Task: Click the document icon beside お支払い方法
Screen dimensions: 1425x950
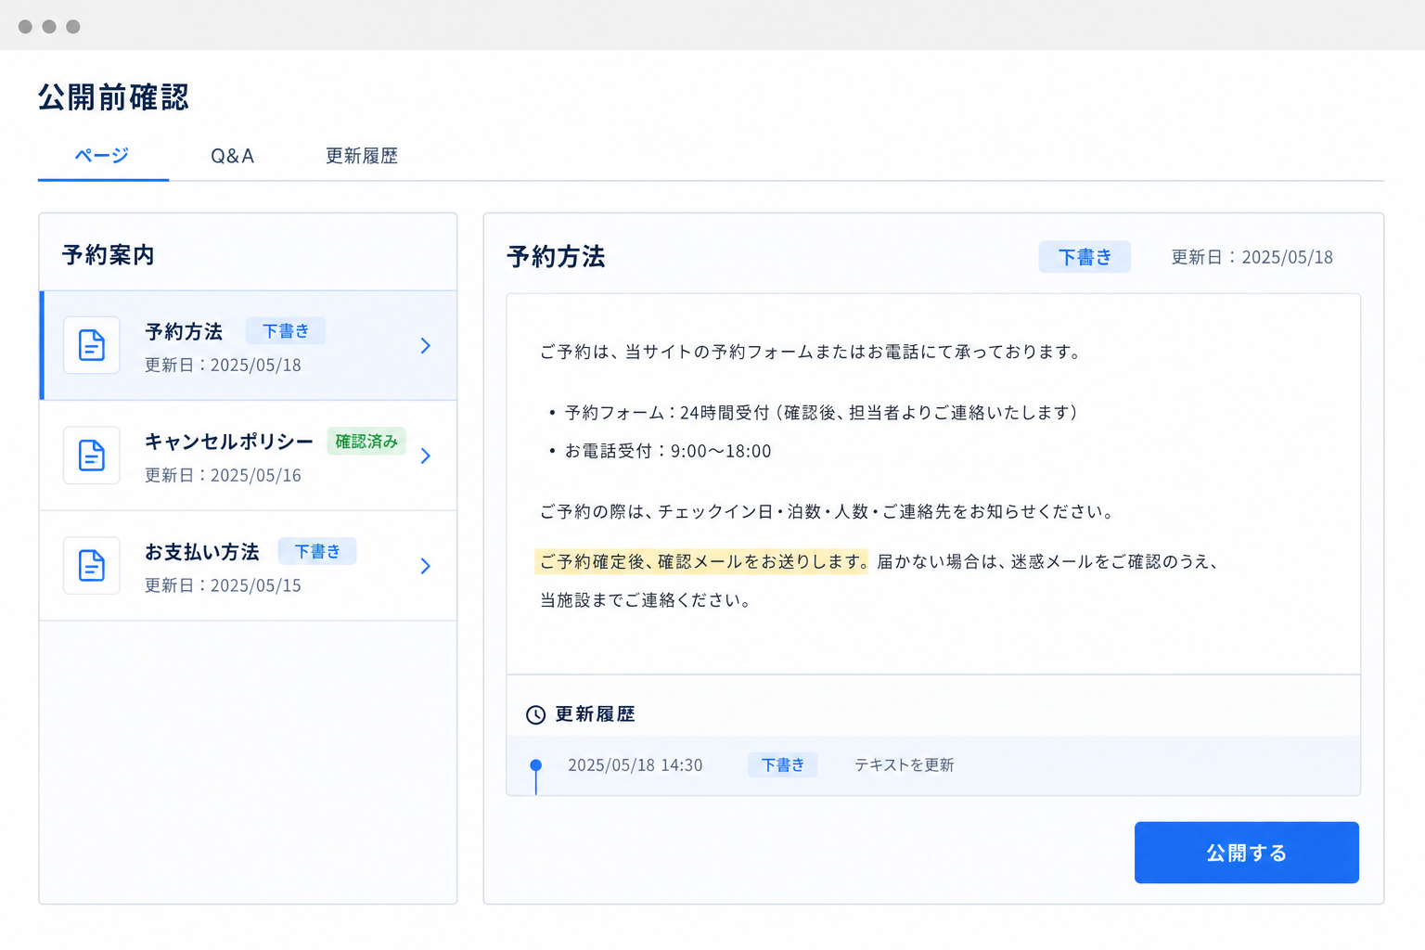Action: 92,565
